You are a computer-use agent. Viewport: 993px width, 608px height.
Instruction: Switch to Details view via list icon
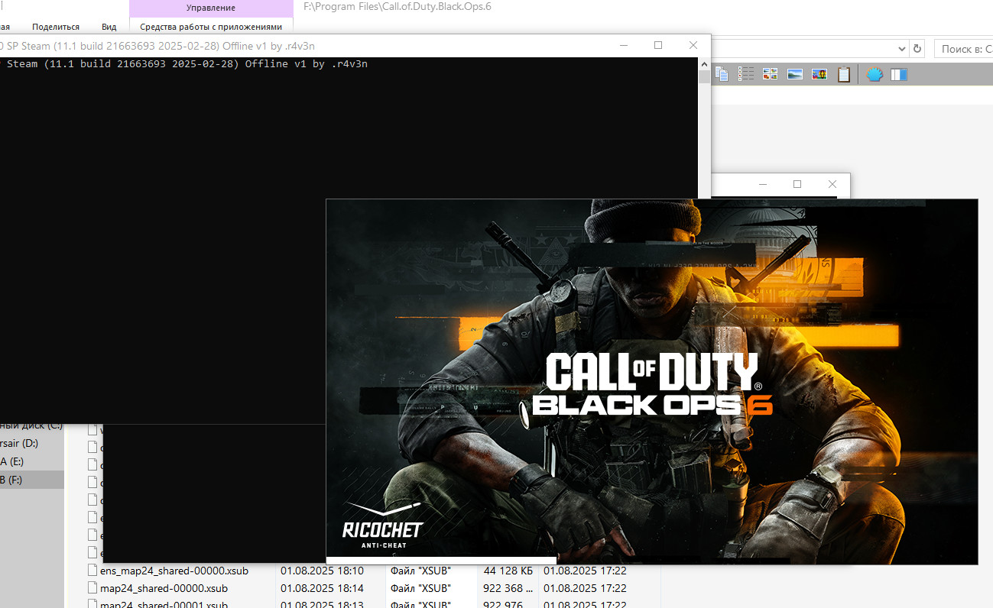point(746,74)
